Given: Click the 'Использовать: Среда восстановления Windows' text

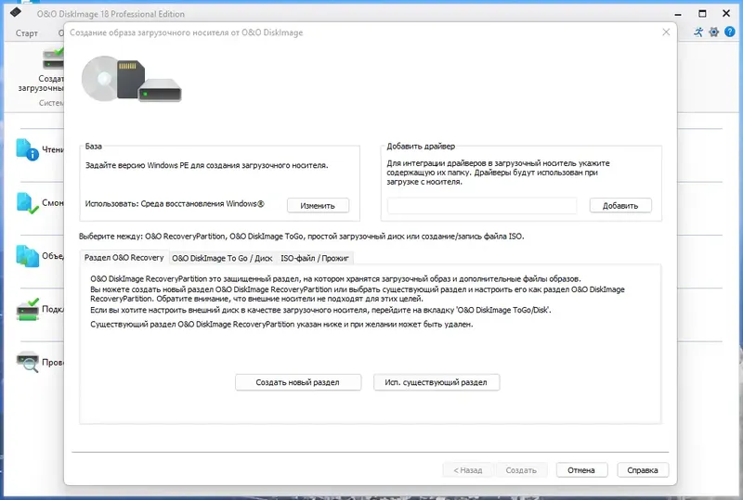Looking at the screenshot, I should [175, 203].
